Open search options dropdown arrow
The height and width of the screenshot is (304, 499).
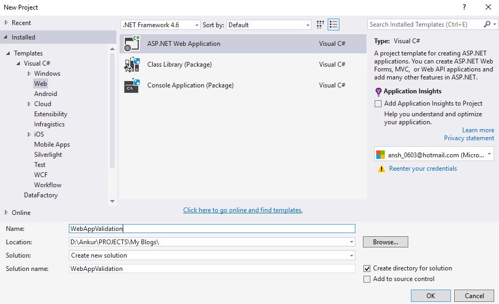(x=495, y=24)
